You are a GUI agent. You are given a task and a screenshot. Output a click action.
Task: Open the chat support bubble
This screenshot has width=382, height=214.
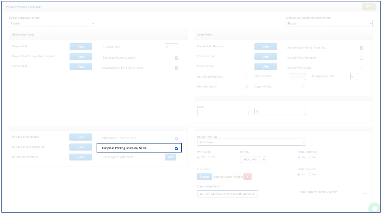pos(375,208)
